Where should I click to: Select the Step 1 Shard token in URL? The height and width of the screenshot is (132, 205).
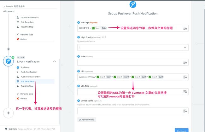pyautogui.click(x=121, y=77)
